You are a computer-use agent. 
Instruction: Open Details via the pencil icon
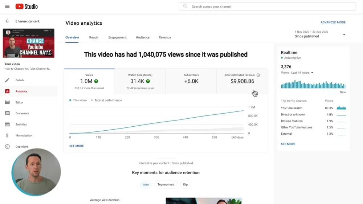click(x=7, y=80)
